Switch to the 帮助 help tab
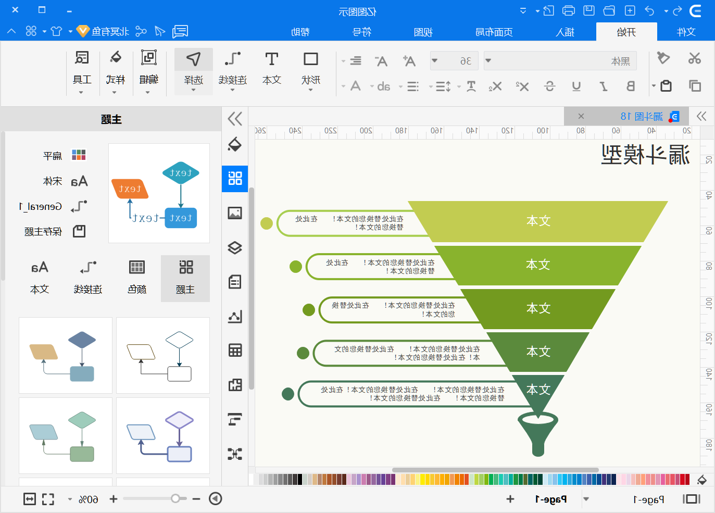Screen dimensions: 715x513 click(x=300, y=32)
